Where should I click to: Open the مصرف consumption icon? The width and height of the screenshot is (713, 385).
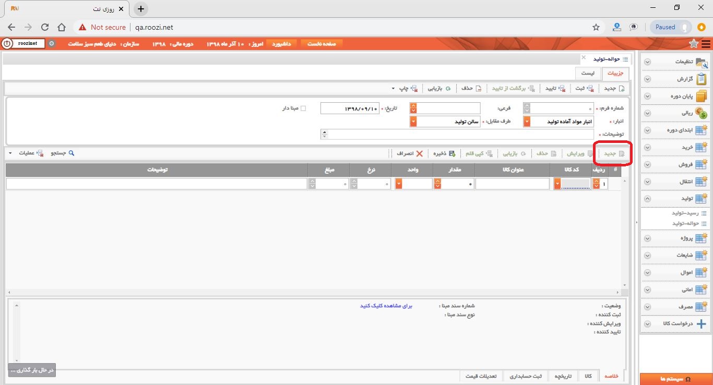702,306
